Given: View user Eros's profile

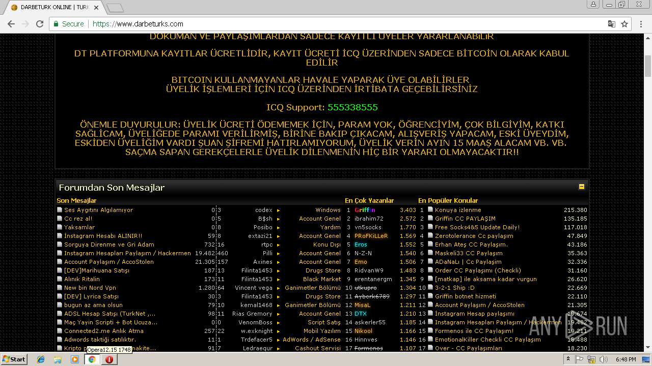Looking at the screenshot, I should coord(361,245).
